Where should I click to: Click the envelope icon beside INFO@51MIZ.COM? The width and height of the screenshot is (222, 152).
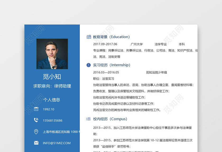(36, 143)
